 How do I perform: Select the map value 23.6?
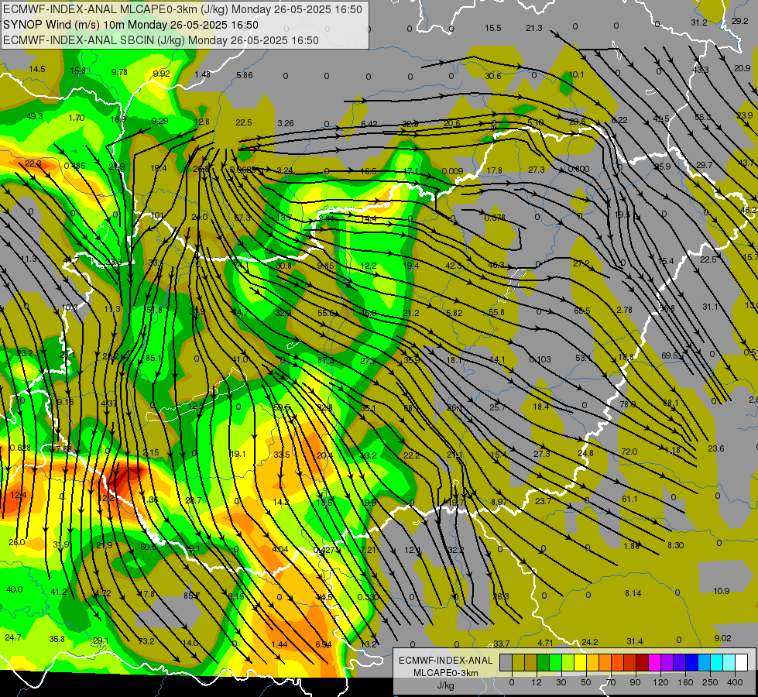(716, 448)
